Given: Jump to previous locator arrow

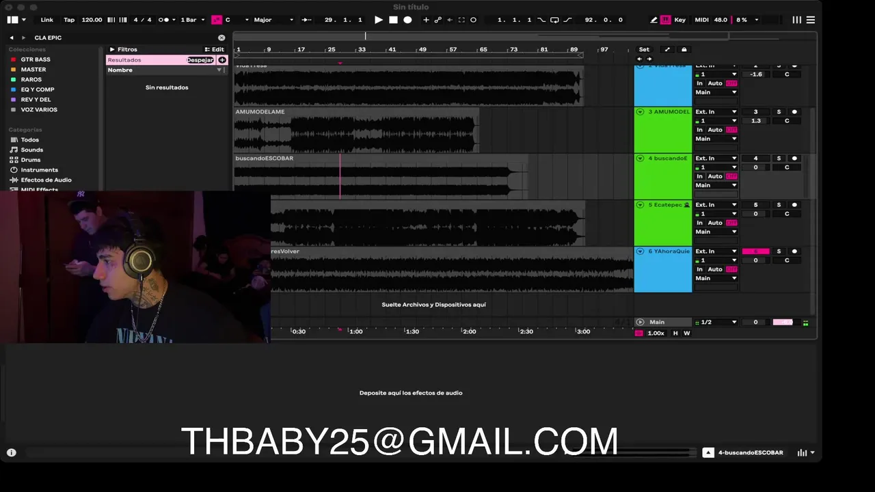Looking at the screenshot, I should point(641,59).
